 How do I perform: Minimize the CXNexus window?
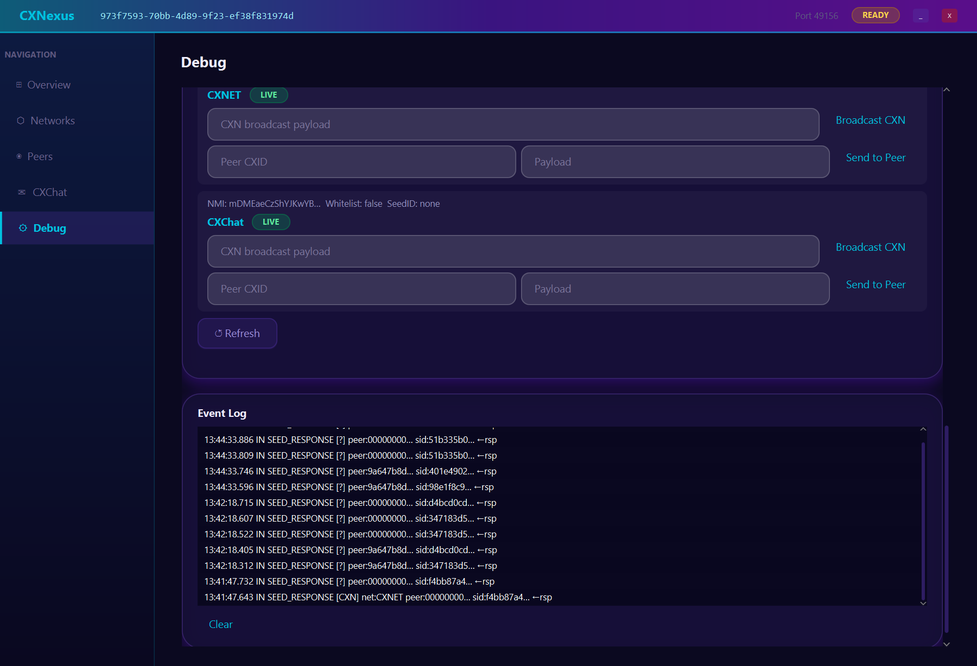pyautogui.click(x=921, y=16)
